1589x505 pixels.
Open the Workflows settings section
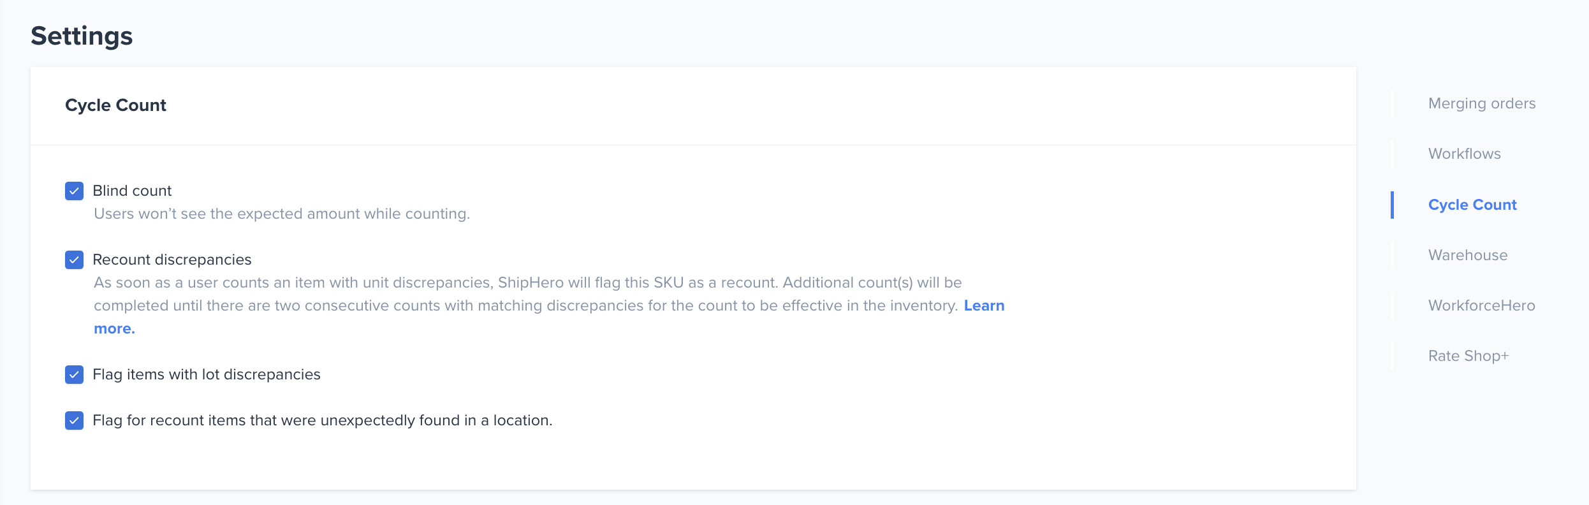pyautogui.click(x=1465, y=154)
